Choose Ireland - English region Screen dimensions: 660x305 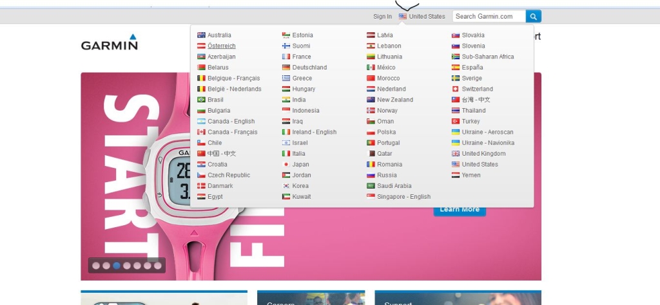click(x=315, y=133)
